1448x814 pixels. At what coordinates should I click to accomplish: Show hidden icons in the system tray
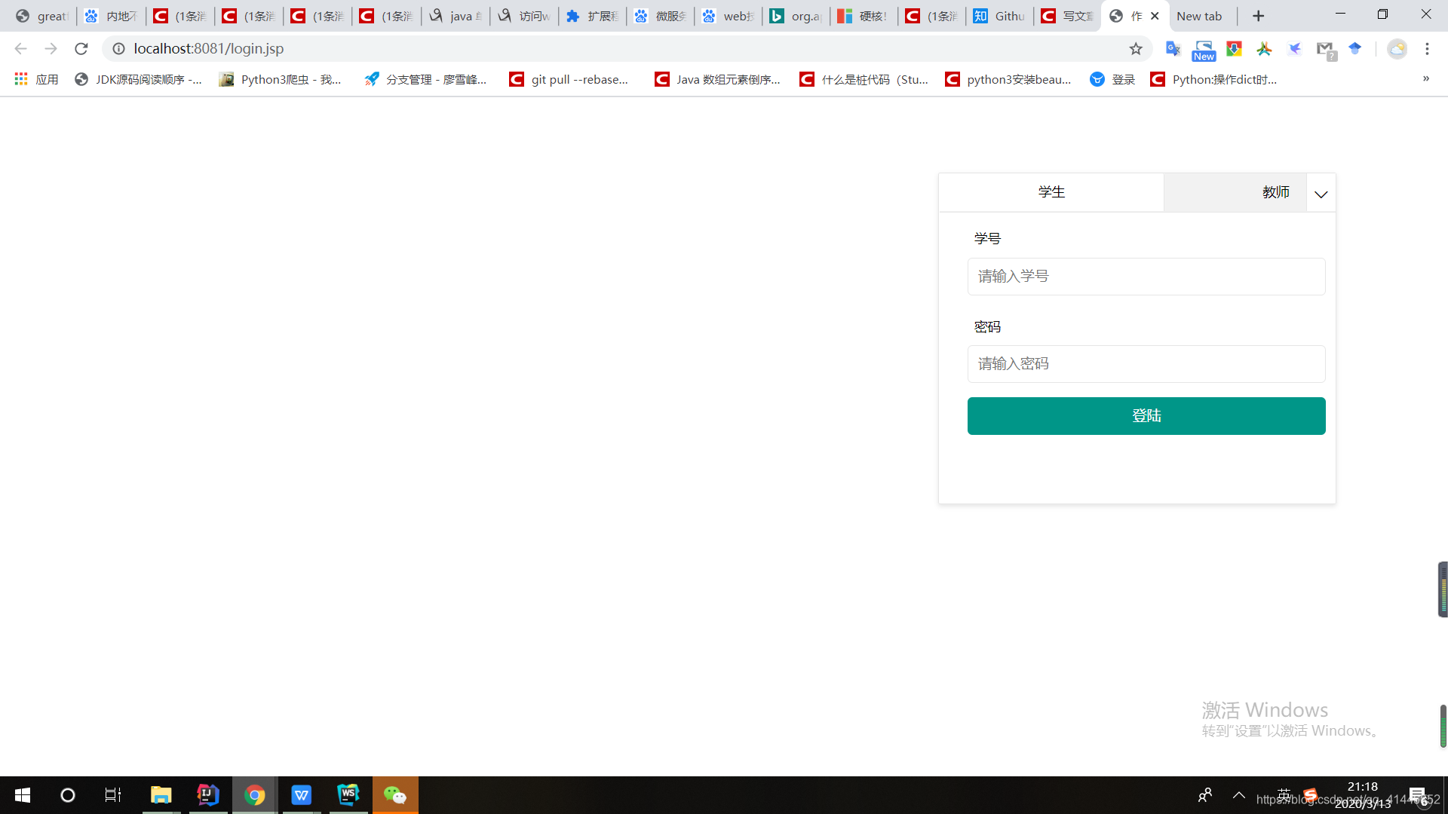[x=1239, y=794]
